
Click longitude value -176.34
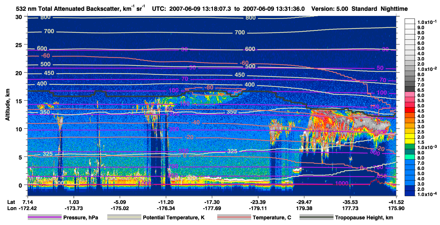166,208
